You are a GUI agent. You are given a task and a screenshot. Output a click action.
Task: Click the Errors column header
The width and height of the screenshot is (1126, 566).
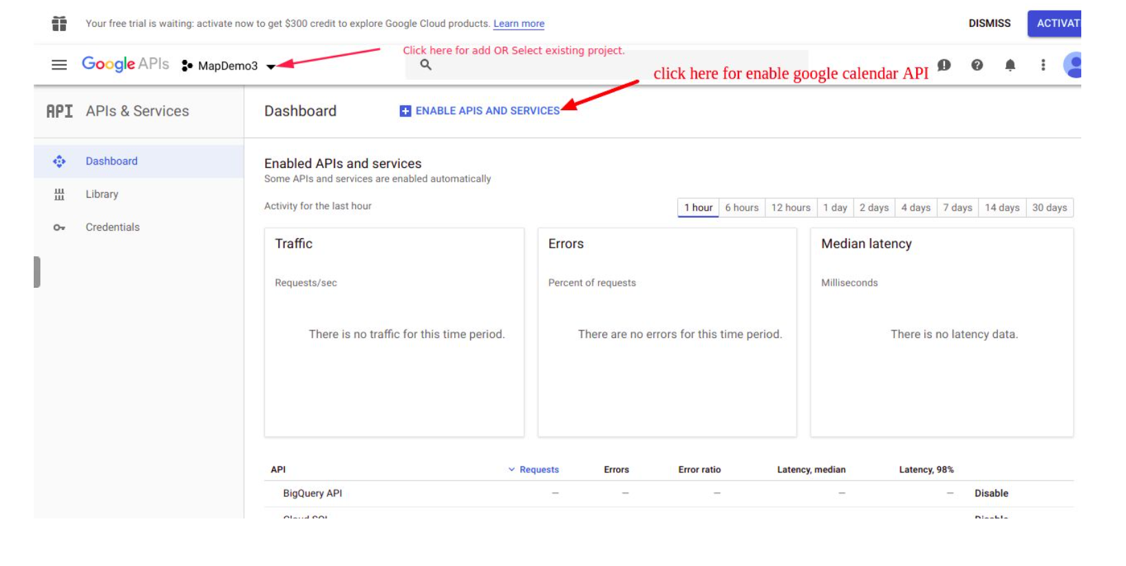point(617,470)
